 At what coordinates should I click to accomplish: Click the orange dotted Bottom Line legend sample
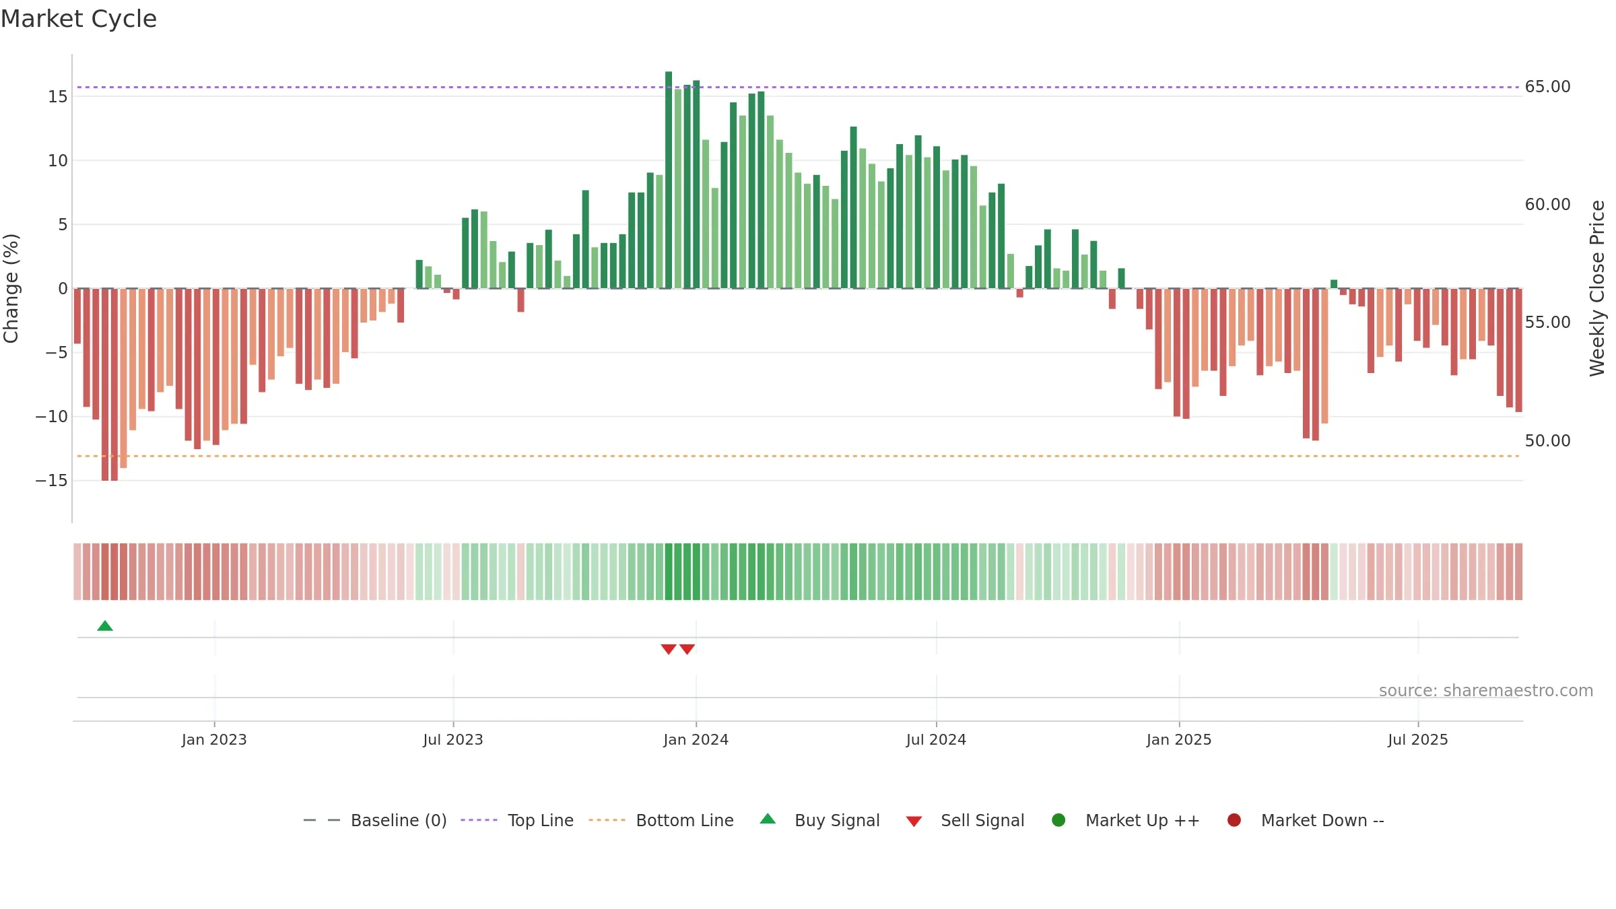pyautogui.click(x=607, y=820)
